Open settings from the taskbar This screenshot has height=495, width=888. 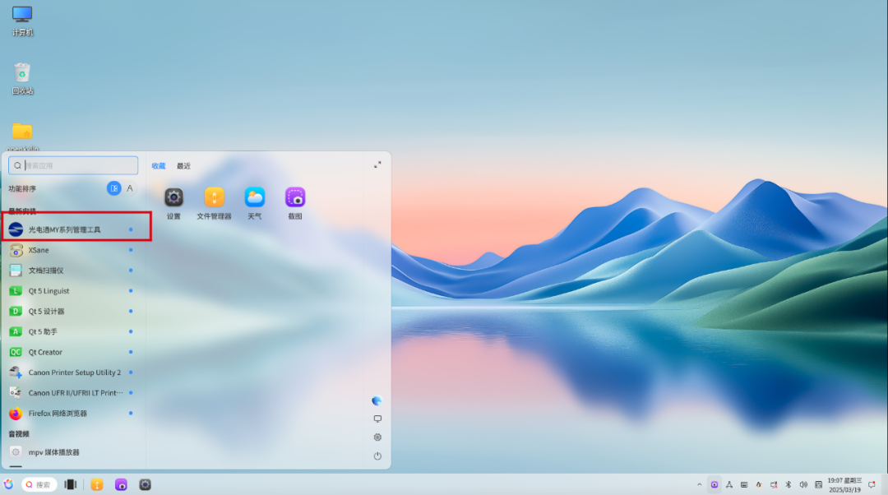[145, 485]
